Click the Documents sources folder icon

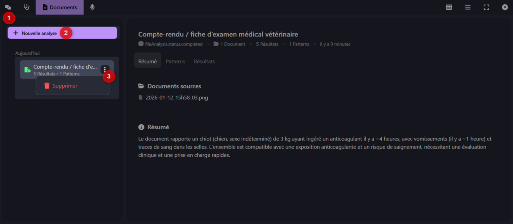tap(141, 86)
